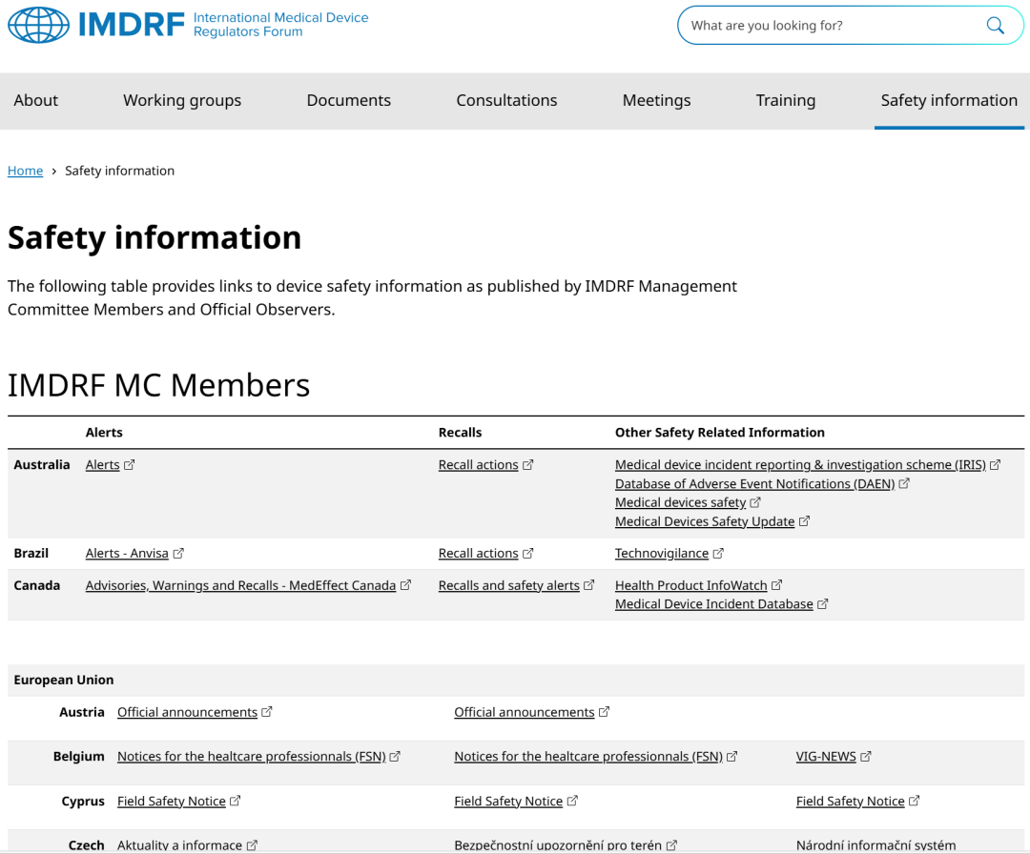Click the Belgium row label
This screenshot has height=854, width=1030.
coord(79,756)
